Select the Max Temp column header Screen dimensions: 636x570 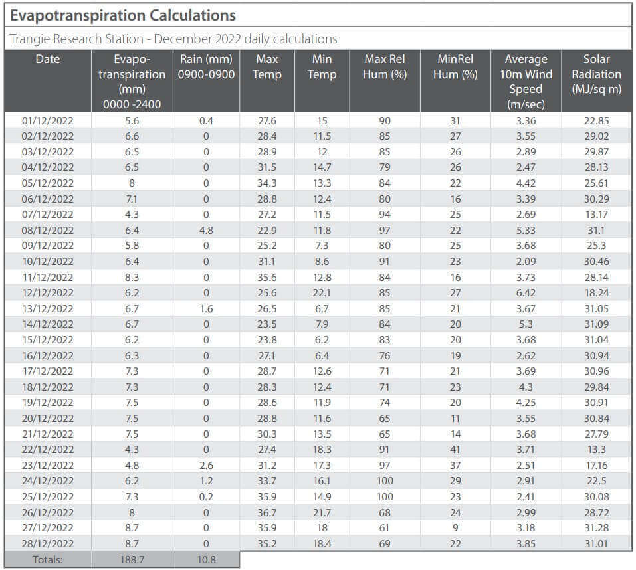[x=266, y=66]
